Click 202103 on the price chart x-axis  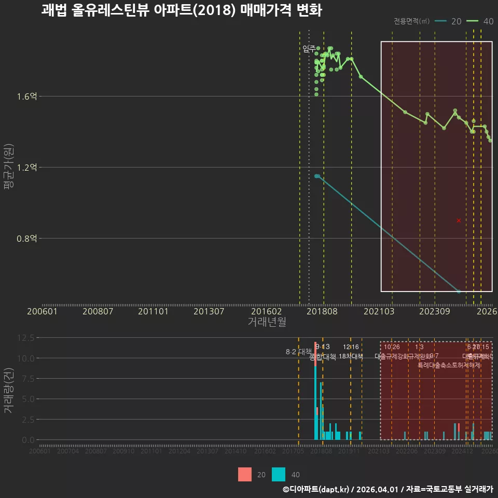pos(379,311)
